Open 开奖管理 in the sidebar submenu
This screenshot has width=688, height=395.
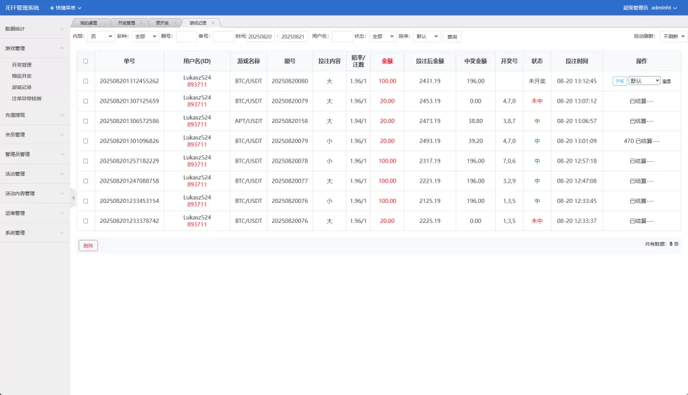21,65
